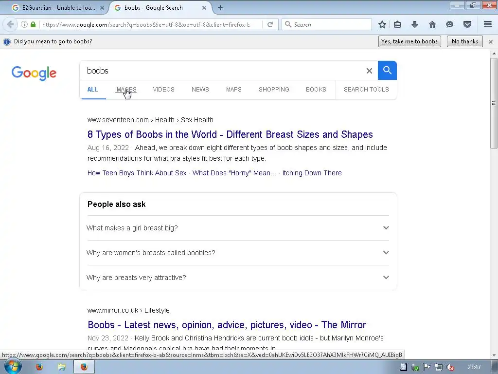Click 'www.seventeen.com › Health › Sex Health' breadcrumb
This screenshot has width=498, height=374.
point(150,120)
